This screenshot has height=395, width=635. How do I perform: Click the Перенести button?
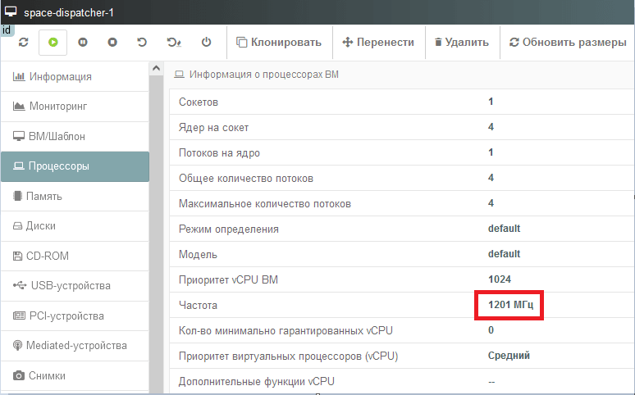coord(378,42)
